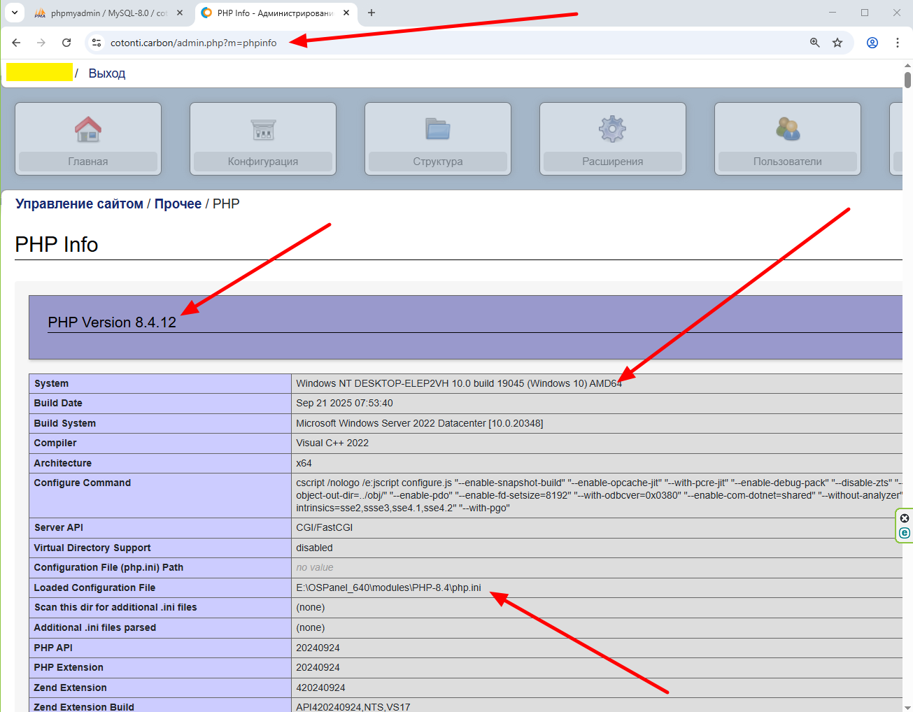This screenshot has height=712, width=913.
Task: Open the Структура folder icon
Action: click(438, 129)
